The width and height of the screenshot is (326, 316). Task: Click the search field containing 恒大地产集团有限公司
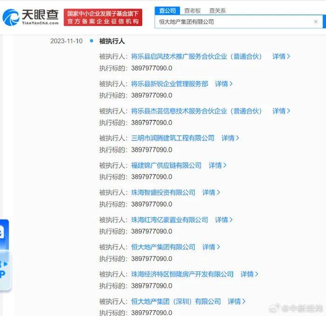coord(233,21)
